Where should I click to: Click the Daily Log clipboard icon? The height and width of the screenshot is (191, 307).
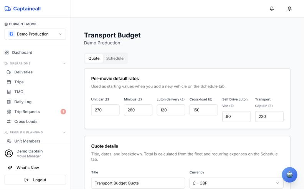coord(9,102)
